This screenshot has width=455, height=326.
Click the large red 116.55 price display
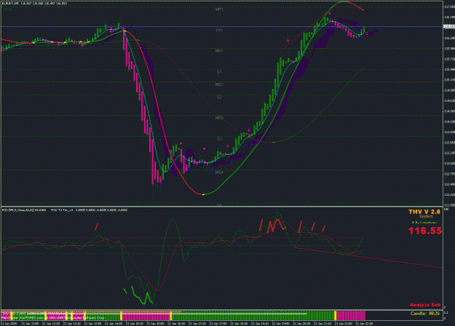point(425,231)
